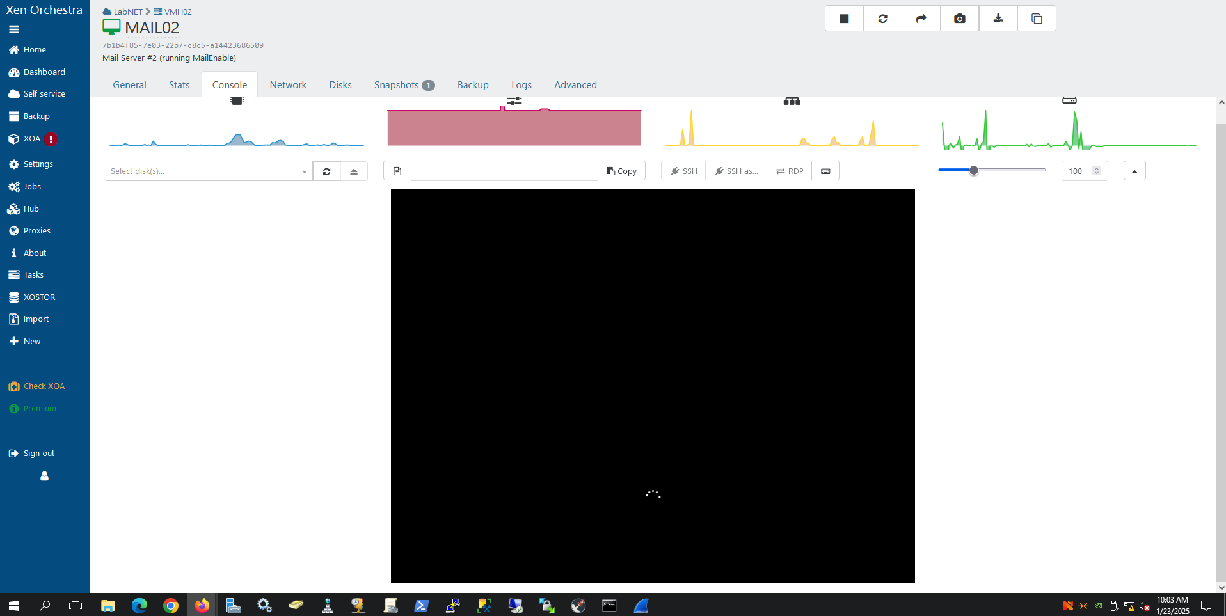Collapse panel with the up caret button

tap(1134, 171)
